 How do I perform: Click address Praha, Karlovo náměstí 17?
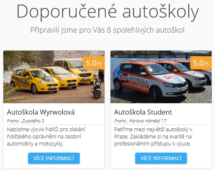(140, 121)
